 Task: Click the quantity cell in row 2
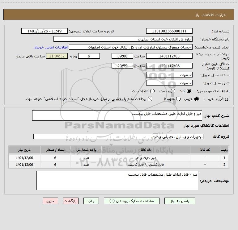(55, 165)
